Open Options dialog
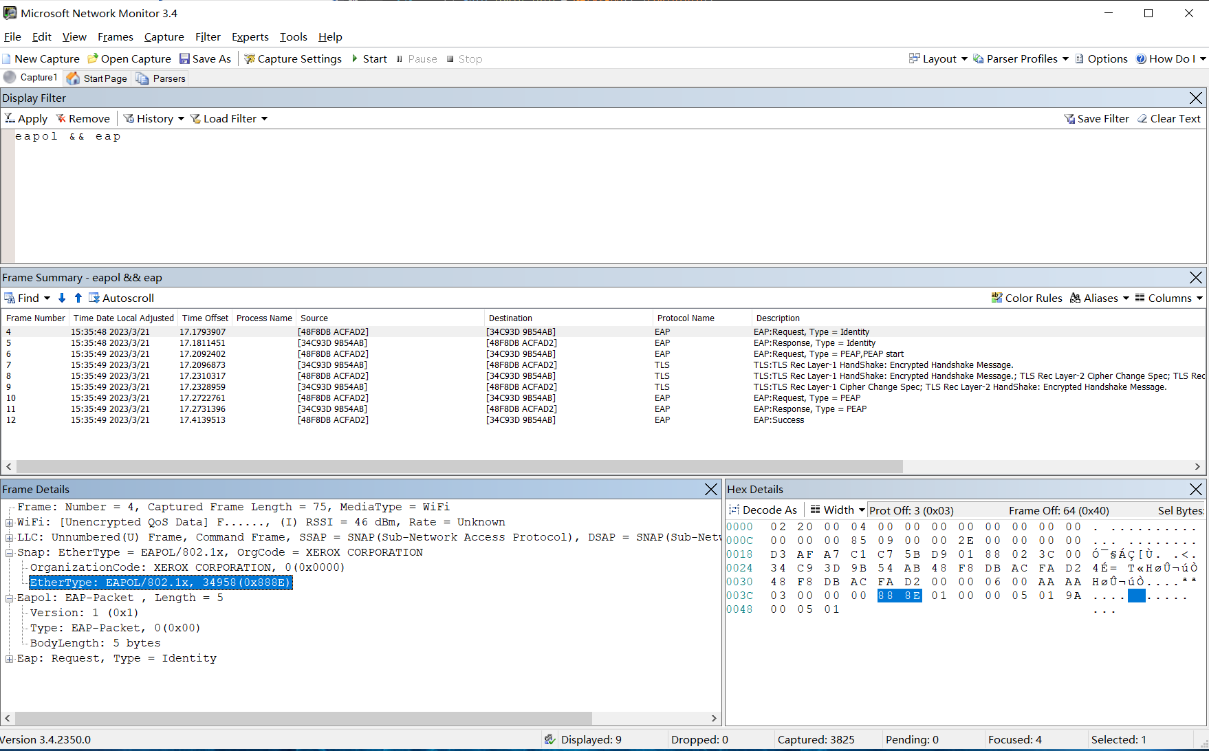The width and height of the screenshot is (1209, 751). click(1101, 59)
